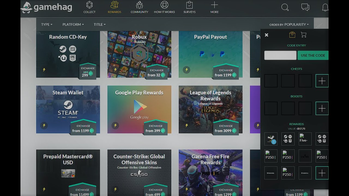349x196 pixels.
Task: Exchange Robux from 32 gems
Action: click(x=157, y=72)
